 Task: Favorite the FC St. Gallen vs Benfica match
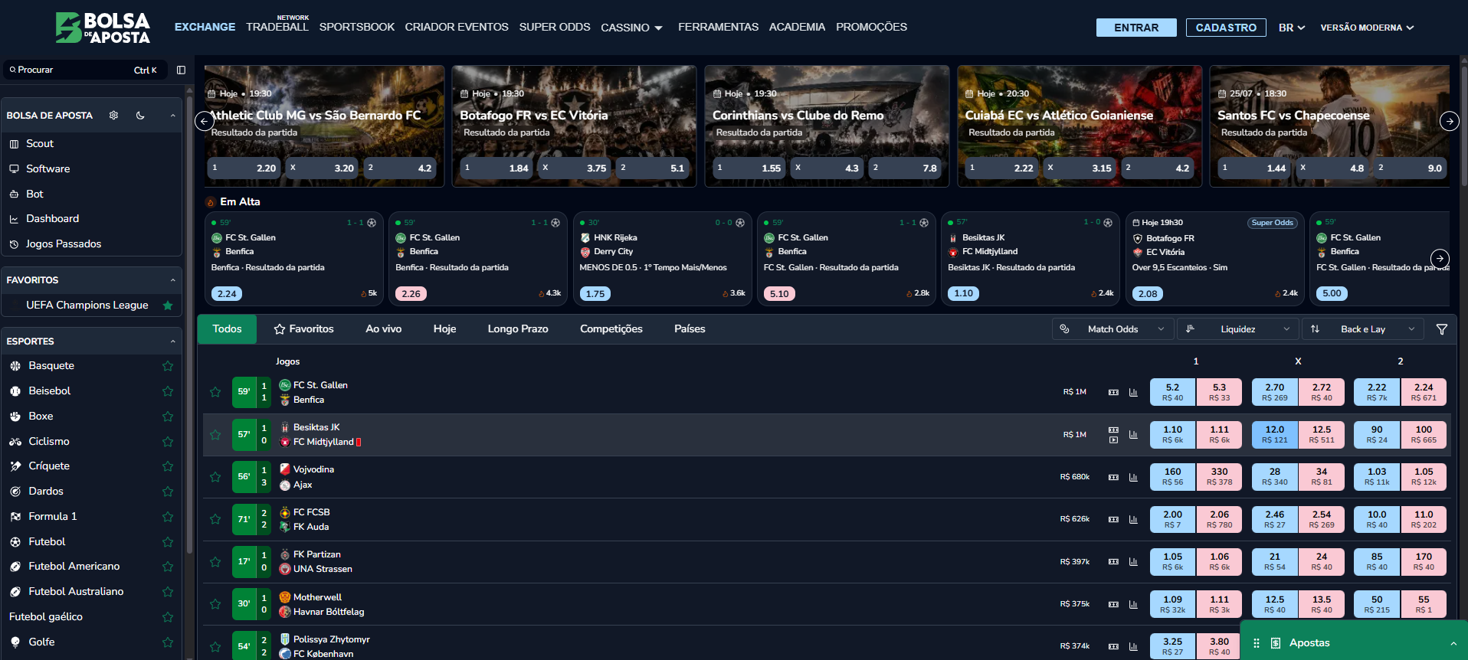pos(215,392)
